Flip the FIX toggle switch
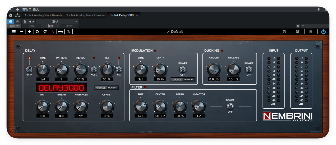 pyautogui.click(x=119, y=69)
